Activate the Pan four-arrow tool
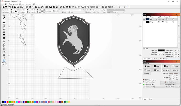181x106 pixels. click(x=33, y=7)
